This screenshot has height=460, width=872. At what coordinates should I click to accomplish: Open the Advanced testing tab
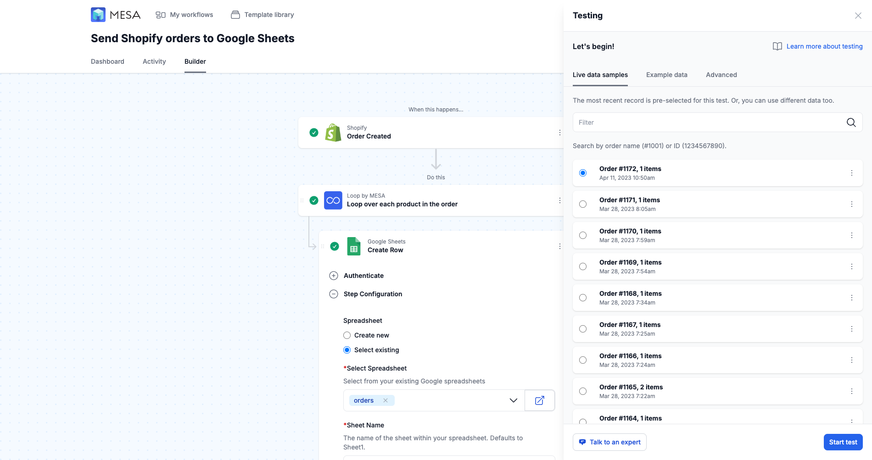(721, 75)
